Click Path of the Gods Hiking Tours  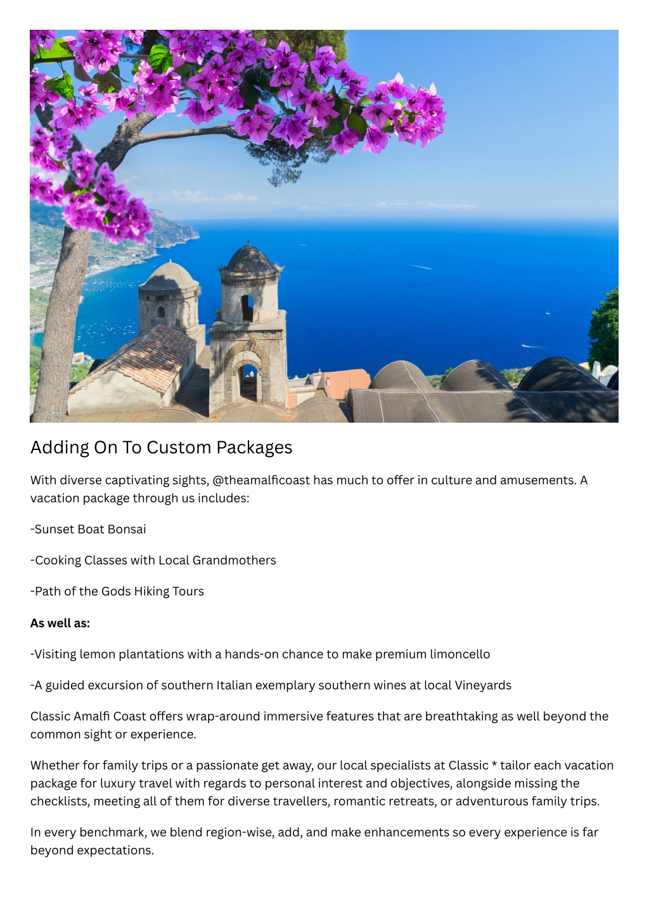117,591
